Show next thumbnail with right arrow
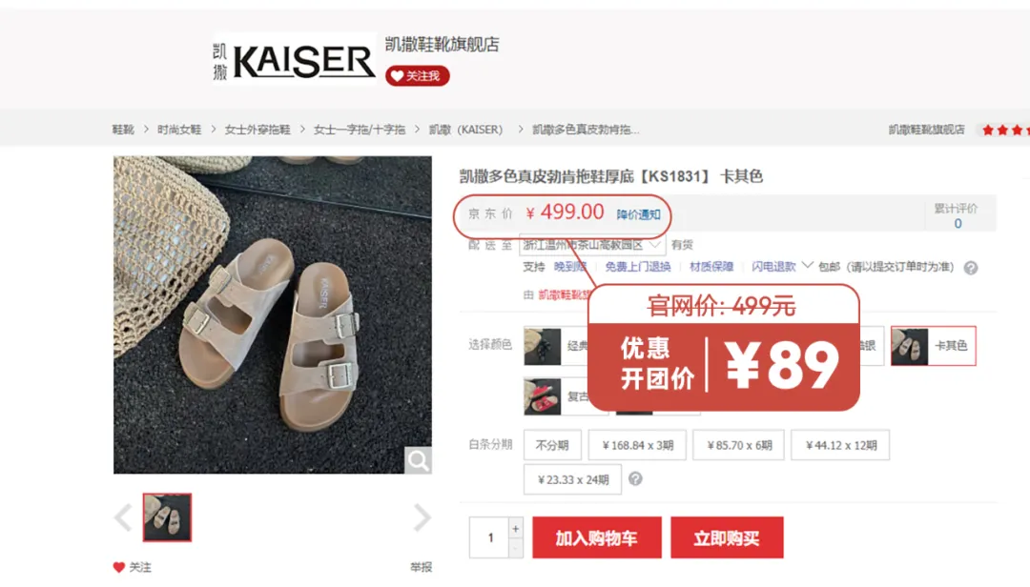 [422, 517]
